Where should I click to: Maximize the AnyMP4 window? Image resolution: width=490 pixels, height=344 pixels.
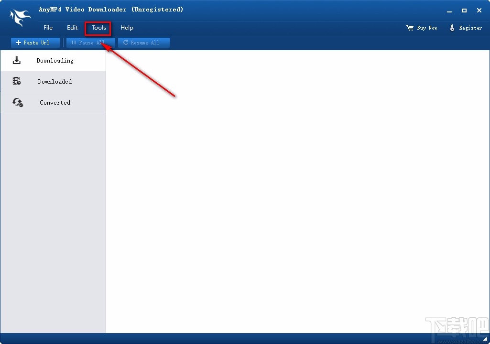click(464, 11)
